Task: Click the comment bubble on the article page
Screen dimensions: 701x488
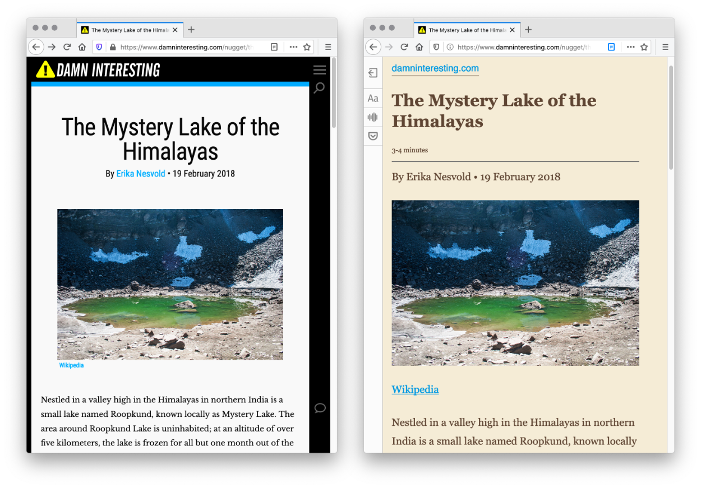Action: [x=320, y=408]
